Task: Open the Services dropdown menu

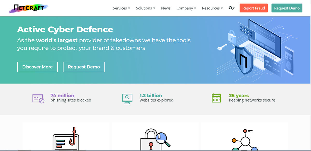Action: (122, 8)
